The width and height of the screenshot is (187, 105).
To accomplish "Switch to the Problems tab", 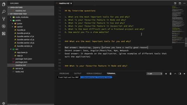I will pyautogui.click(x=64, y=73).
